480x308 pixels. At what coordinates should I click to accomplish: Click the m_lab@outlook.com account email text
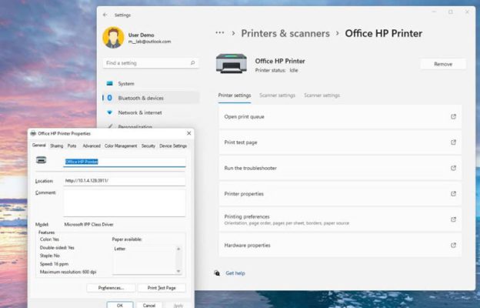click(x=149, y=42)
